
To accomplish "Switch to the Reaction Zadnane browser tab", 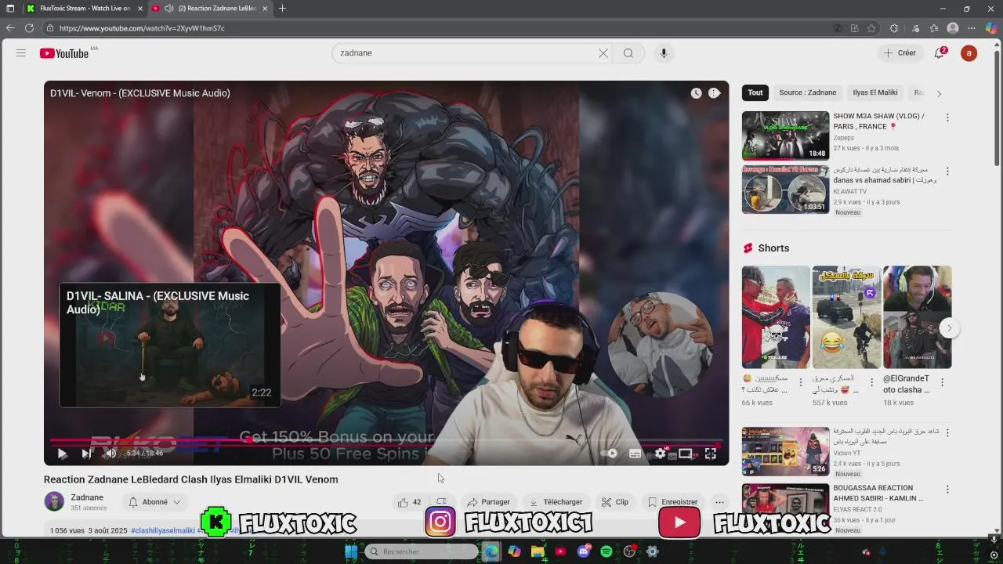I will [210, 9].
